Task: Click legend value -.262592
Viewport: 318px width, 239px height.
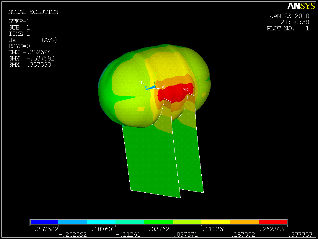Action: click(73, 235)
